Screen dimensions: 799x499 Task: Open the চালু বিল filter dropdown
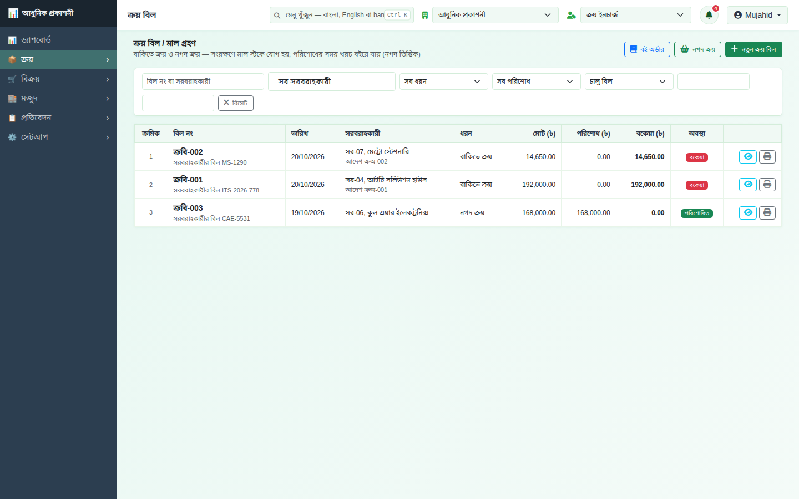[629, 82]
